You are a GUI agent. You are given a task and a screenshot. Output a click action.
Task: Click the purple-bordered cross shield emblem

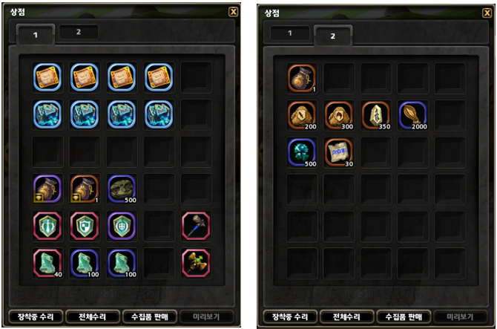[122, 226]
